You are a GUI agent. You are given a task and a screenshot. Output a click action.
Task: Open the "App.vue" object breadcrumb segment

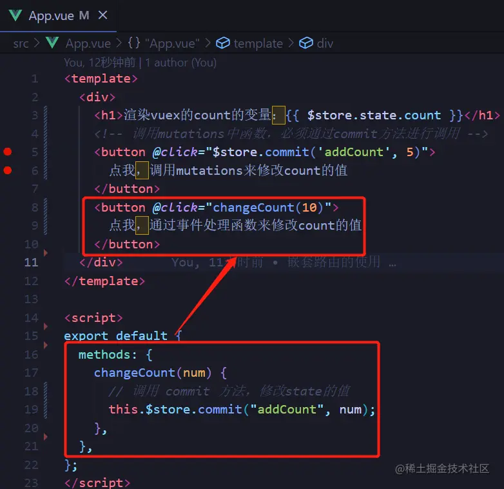[x=172, y=43]
